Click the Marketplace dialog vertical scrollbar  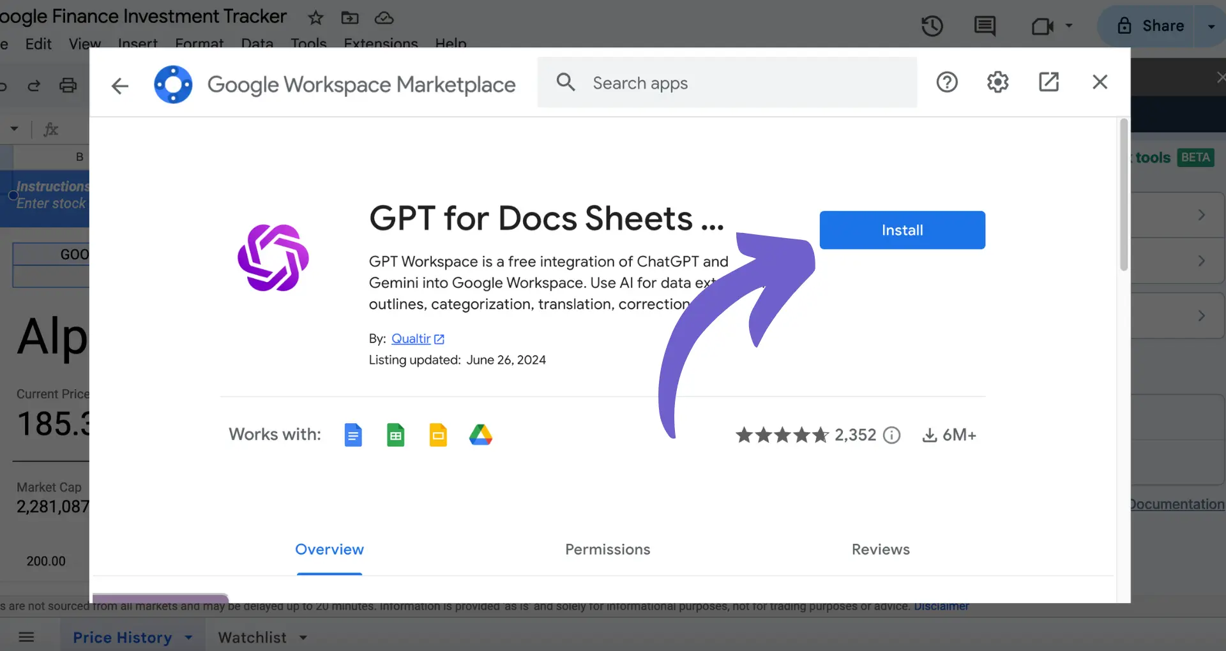(x=1124, y=195)
